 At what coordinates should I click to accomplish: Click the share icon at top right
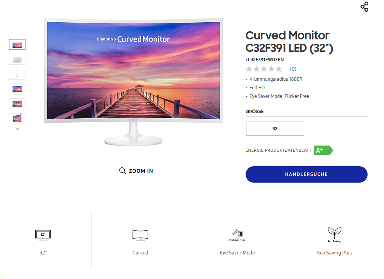[x=364, y=7]
